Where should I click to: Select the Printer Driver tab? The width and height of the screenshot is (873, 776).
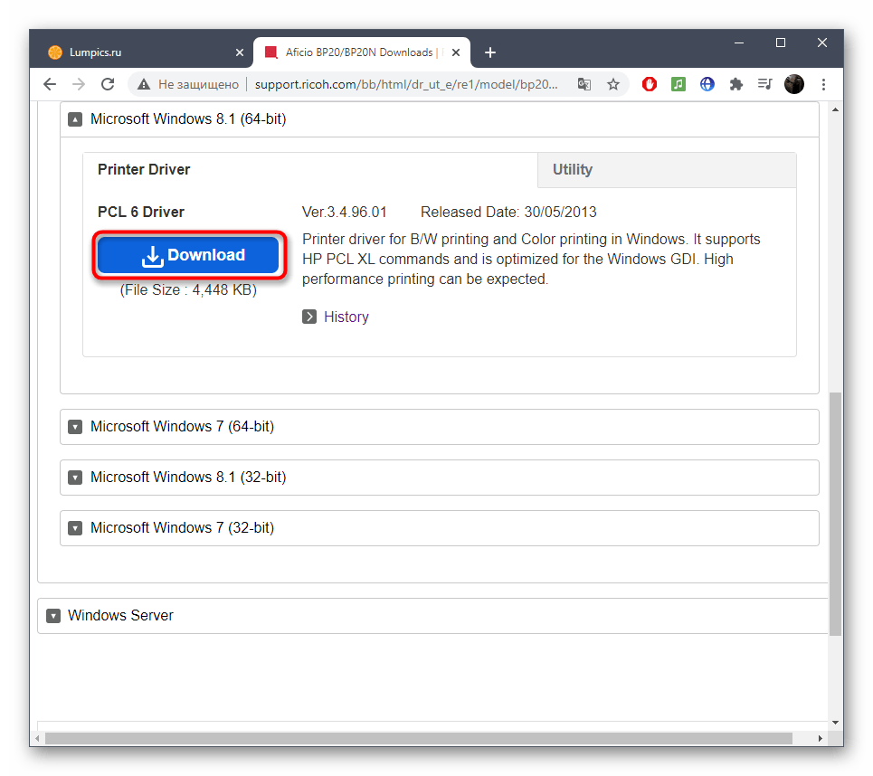pos(310,170)
